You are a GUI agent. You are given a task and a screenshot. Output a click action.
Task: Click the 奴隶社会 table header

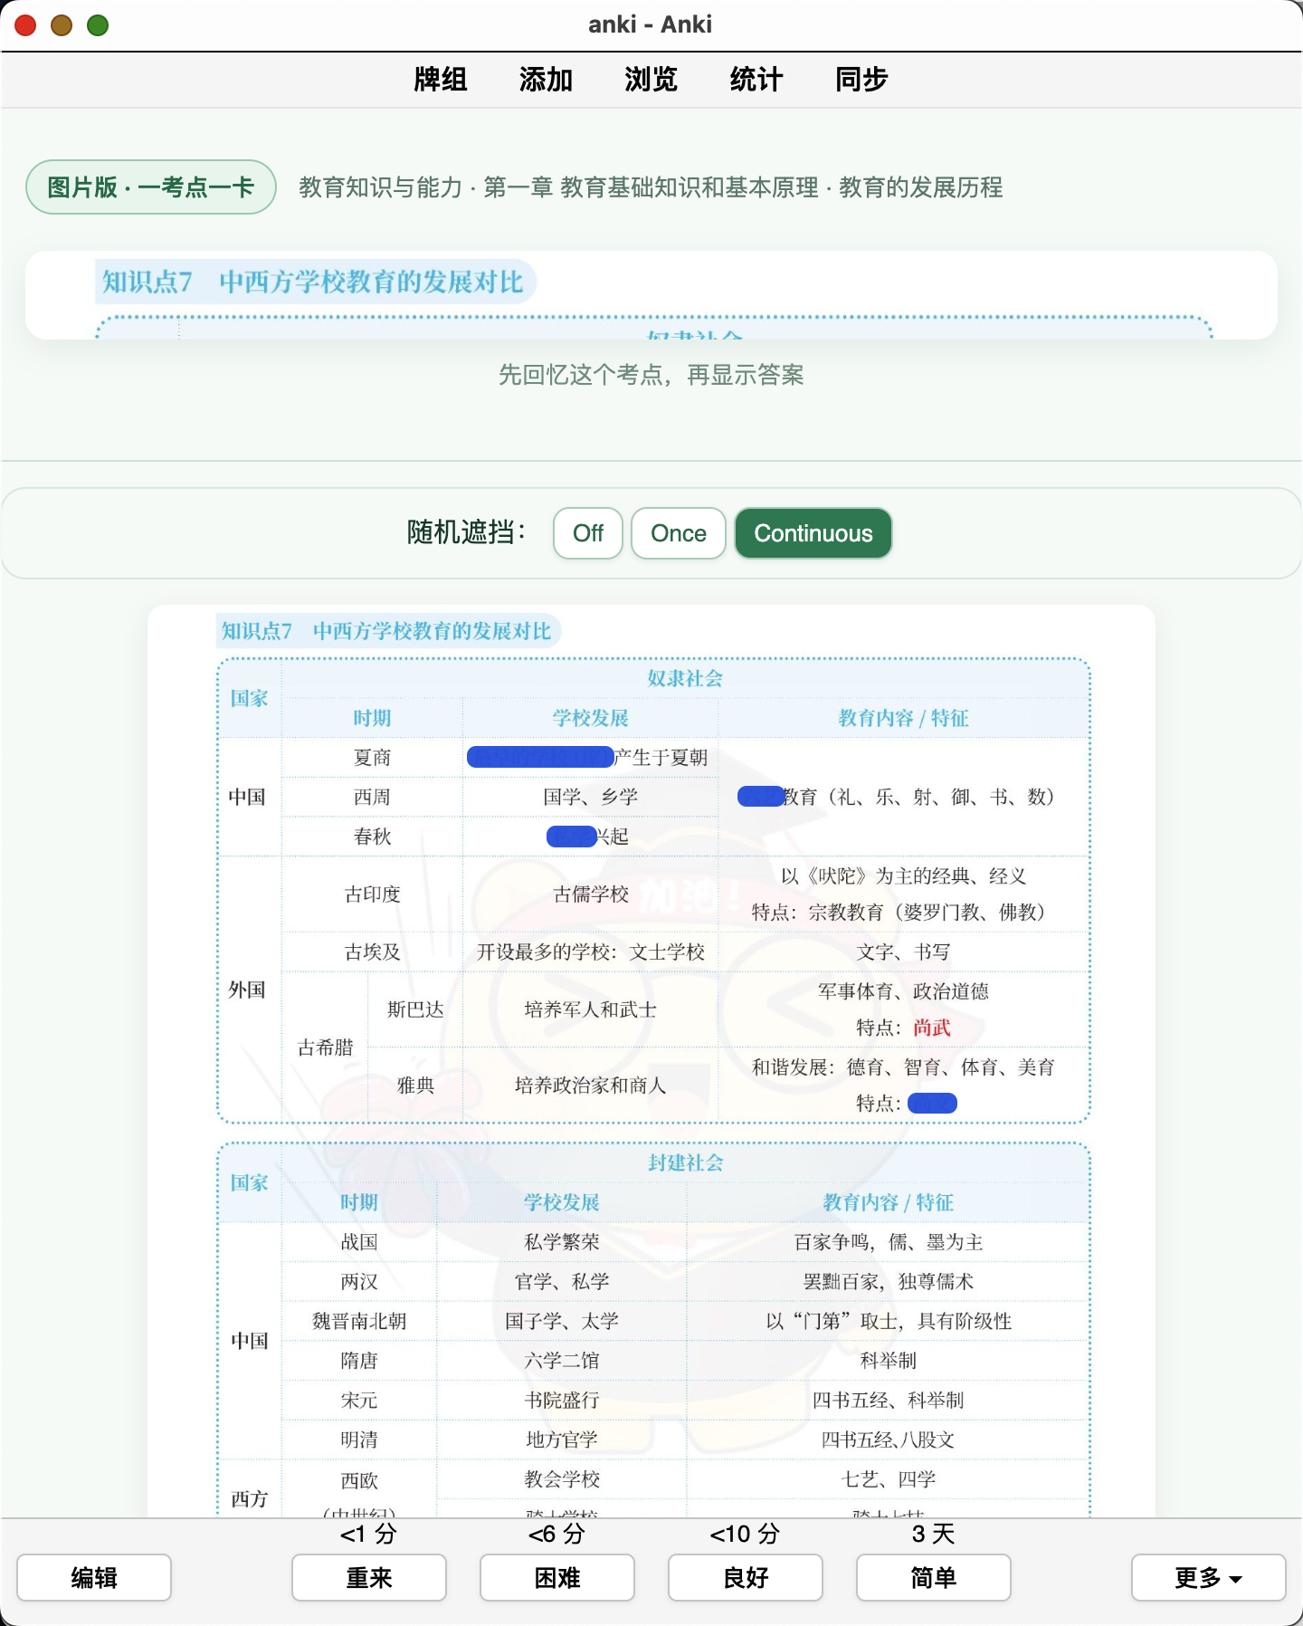[x=685, y=678]
